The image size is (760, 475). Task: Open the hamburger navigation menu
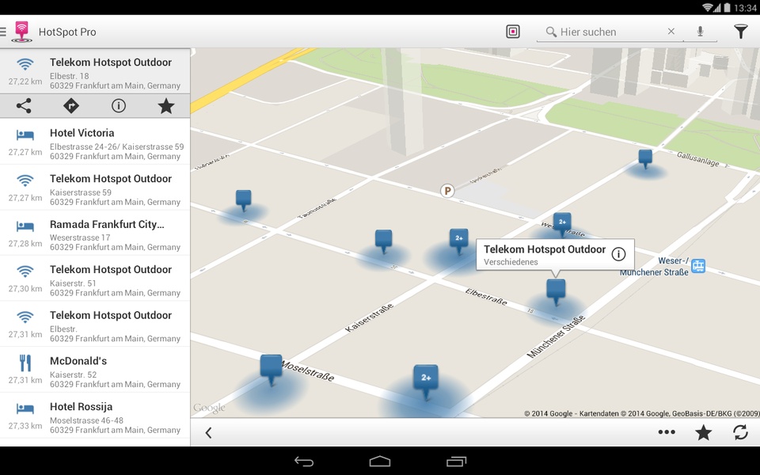coord(3,32)
